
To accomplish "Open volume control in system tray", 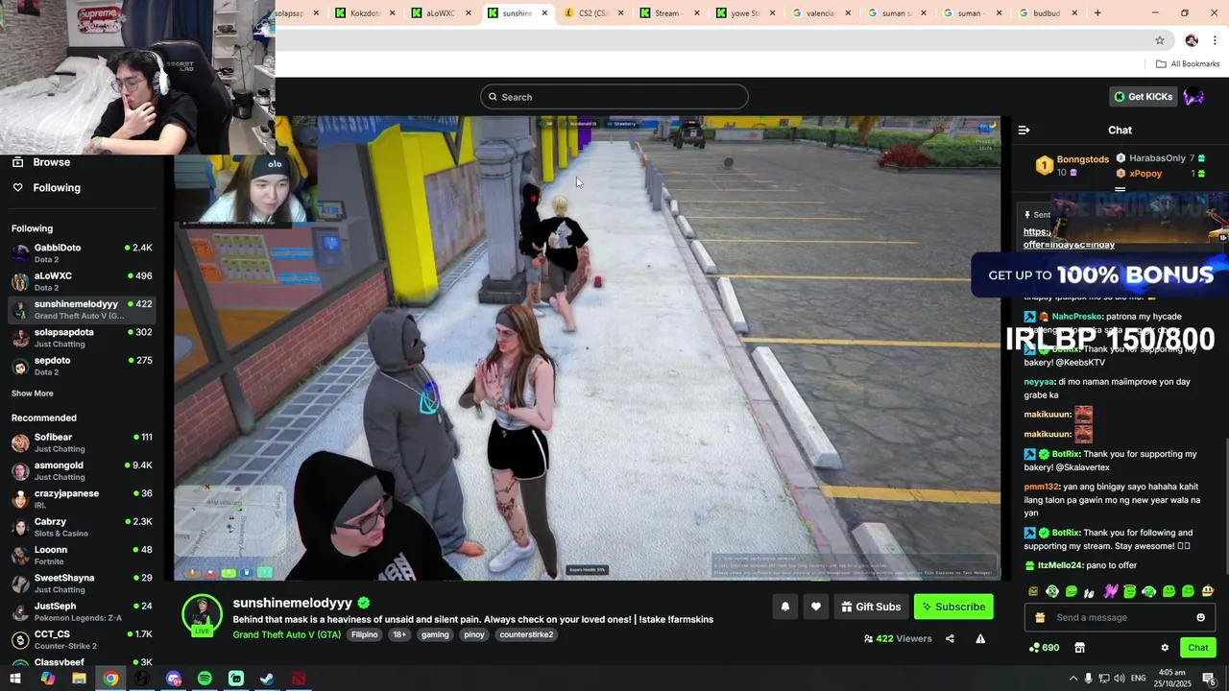I will [x=1120, y=679].
